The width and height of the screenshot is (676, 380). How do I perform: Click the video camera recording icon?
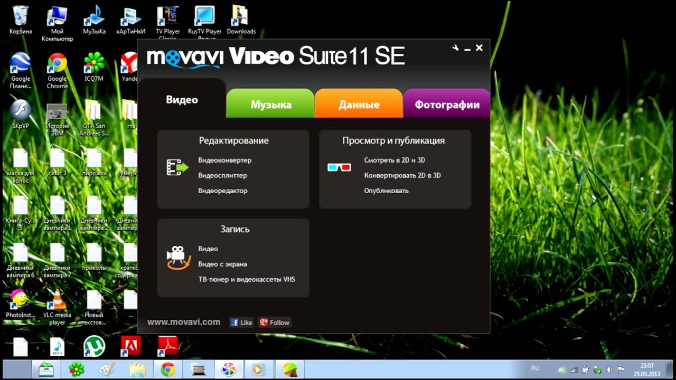(x=178, y=258)
